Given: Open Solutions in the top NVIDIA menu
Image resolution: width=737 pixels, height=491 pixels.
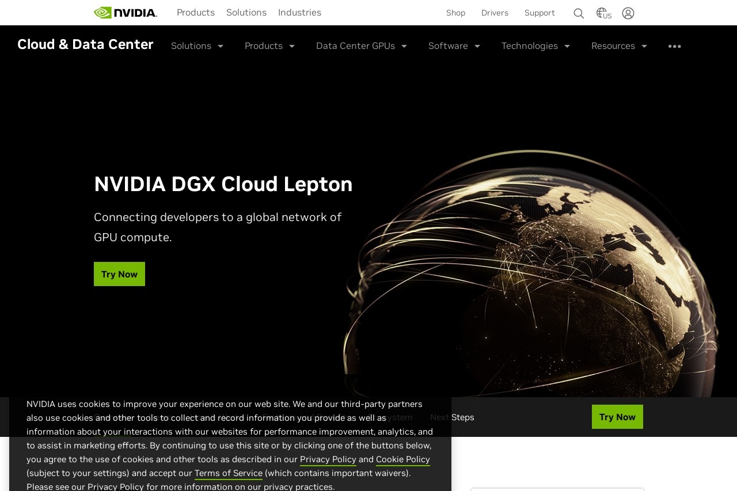Looking at the screenshot, I should coord(246,13).
